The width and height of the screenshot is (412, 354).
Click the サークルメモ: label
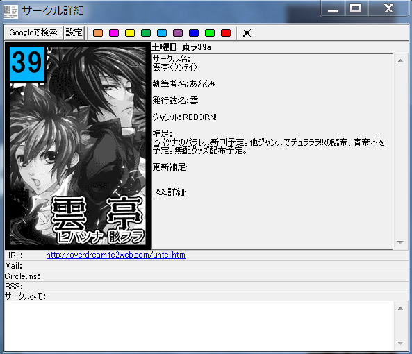click(x=25, y=296)
